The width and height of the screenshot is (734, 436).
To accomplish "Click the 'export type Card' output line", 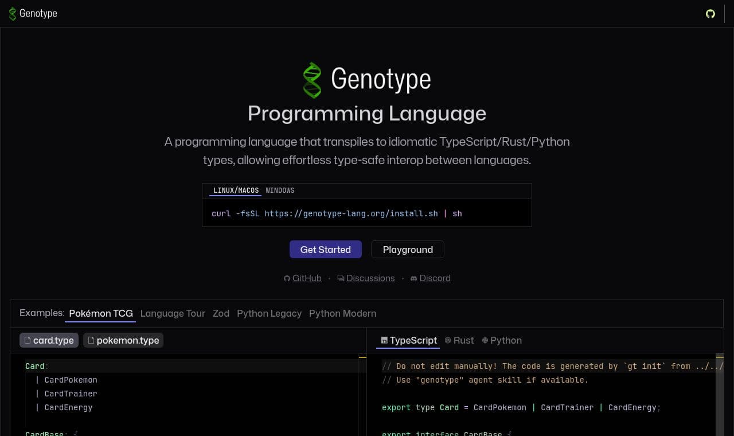I will click(x=521, y=407).
